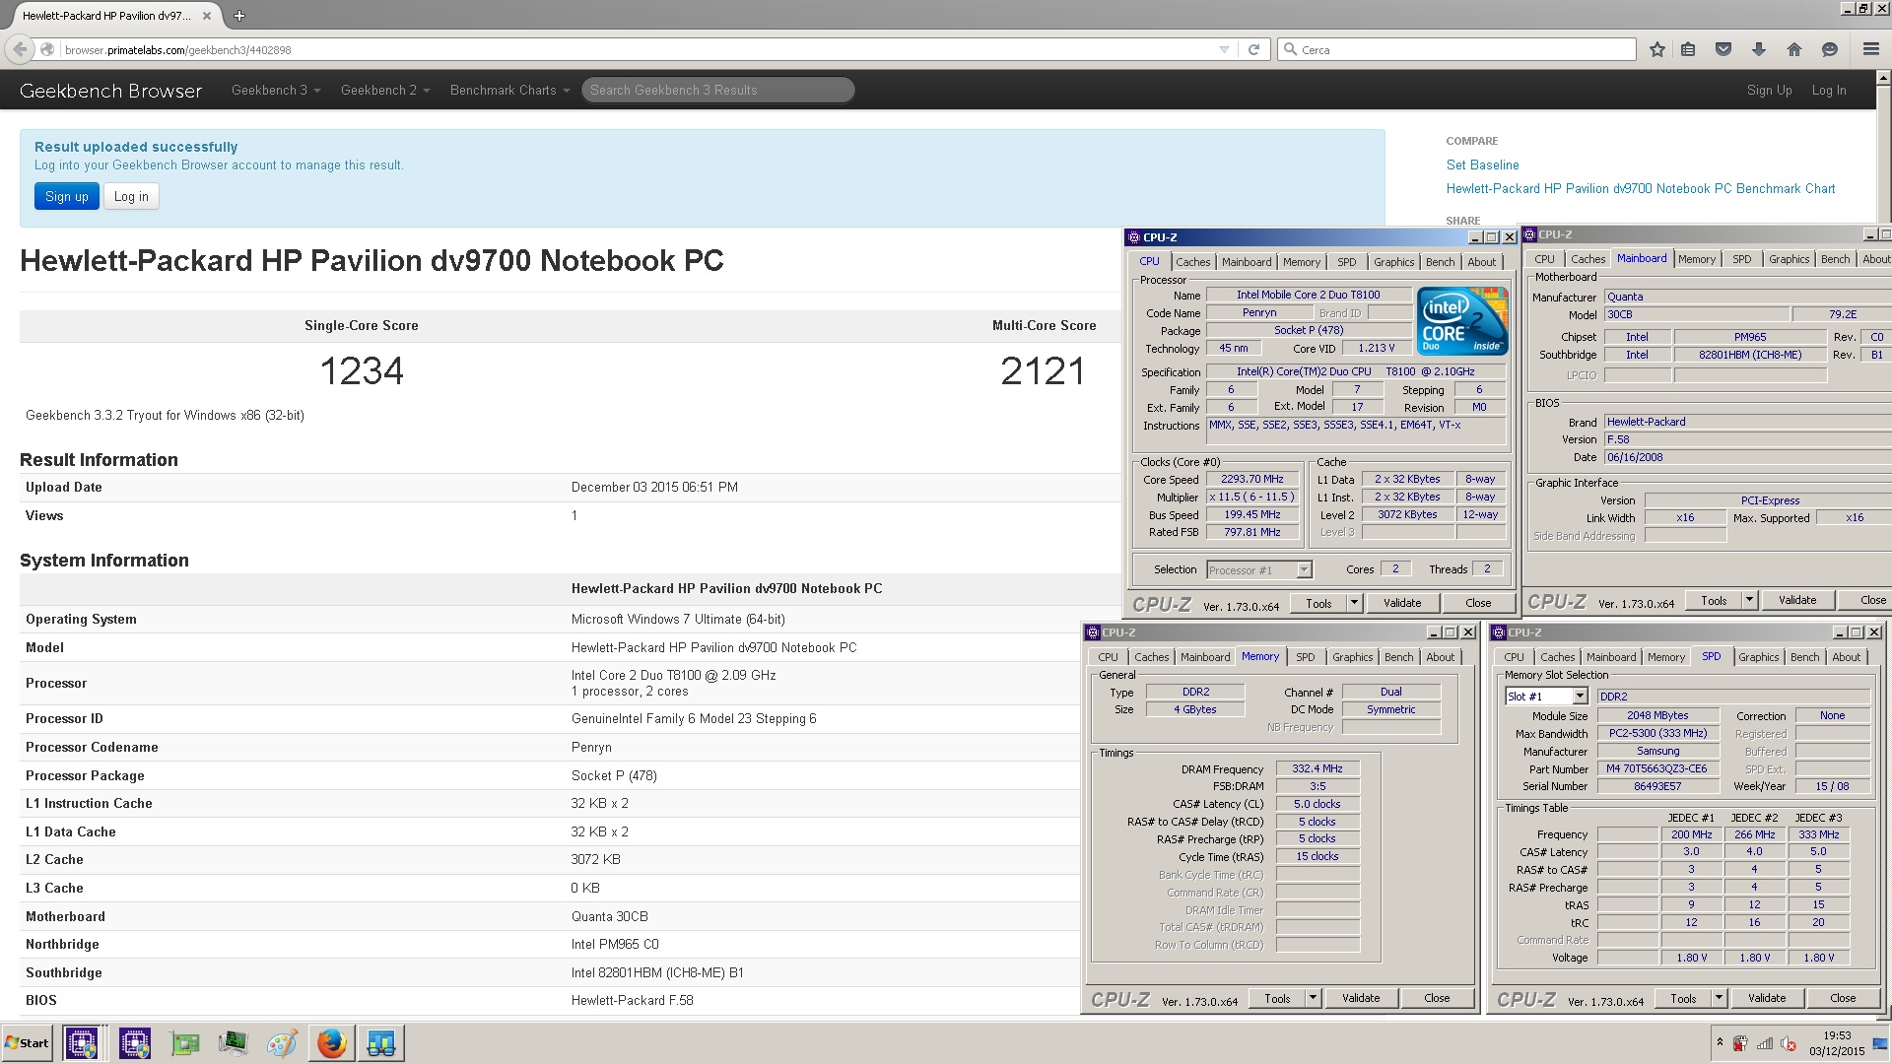The width and height of the screenshot is (1892, 1064).
Task: Select the second CPU-Z taskbar icon
Action: point(135,1042)
